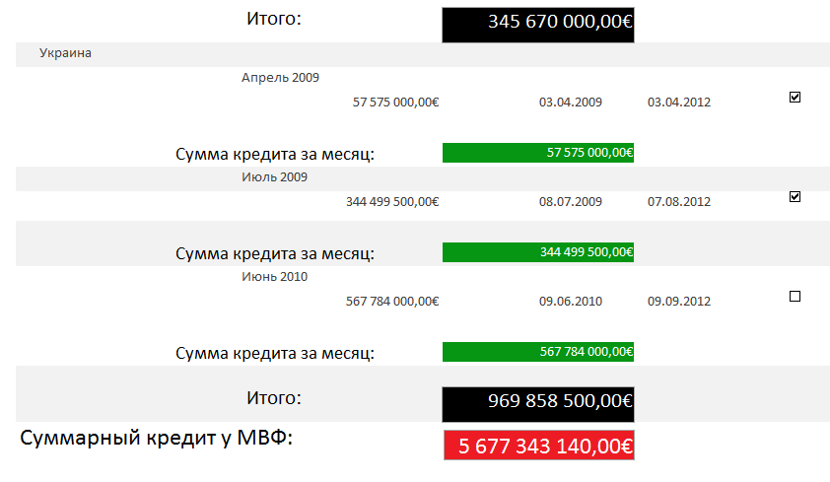Check the unchecked box for the 09.06.2010 loan
830x482 pixels.
(x=795, y=297)
